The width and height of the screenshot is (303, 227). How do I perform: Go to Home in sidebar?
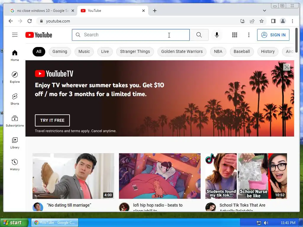point(15,56)
